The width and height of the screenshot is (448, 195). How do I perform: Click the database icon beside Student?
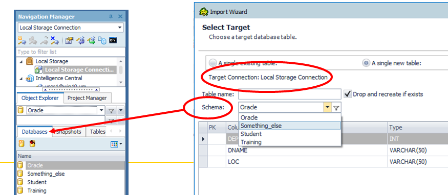(20, 182)
